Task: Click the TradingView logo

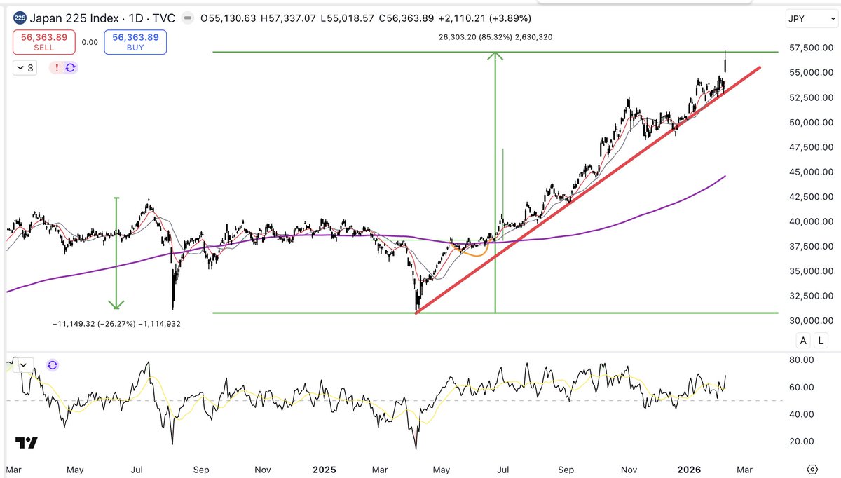Action: click(26, 443)
